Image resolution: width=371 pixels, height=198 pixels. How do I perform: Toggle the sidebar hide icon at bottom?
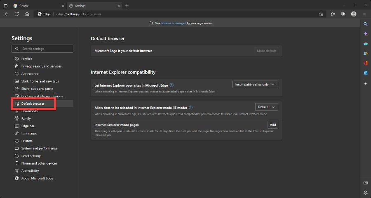(x=366, y=183)
